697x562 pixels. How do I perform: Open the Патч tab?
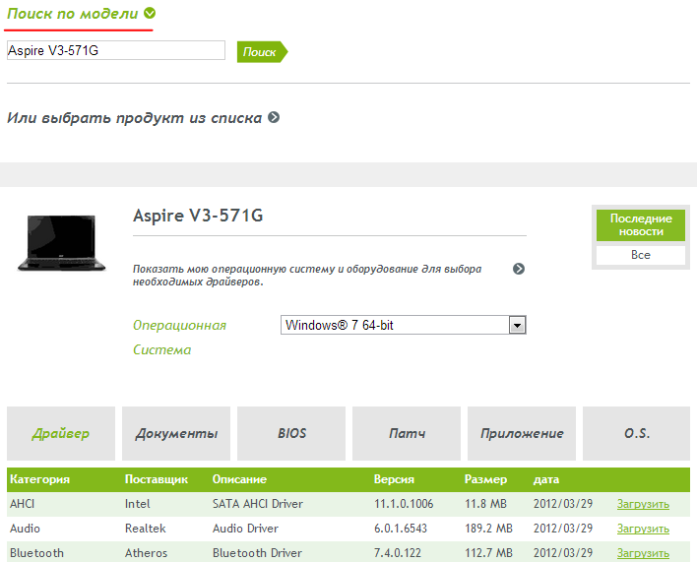tap(407, 433)
